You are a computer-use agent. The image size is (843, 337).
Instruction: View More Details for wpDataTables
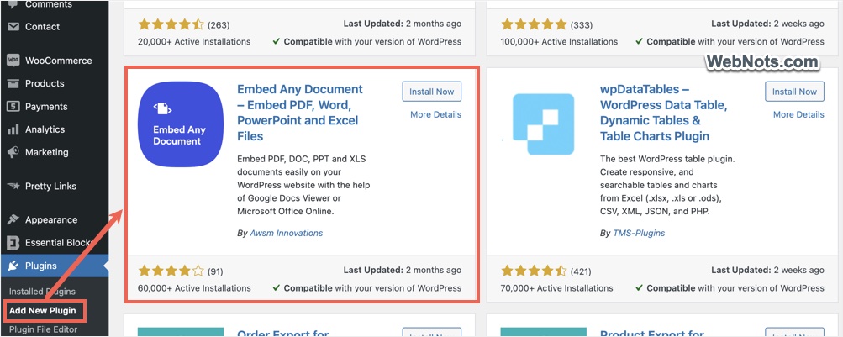click(x=798, y=114)
